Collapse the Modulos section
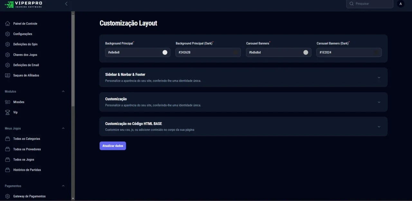412x201 pixels. (x=63, y=91)
